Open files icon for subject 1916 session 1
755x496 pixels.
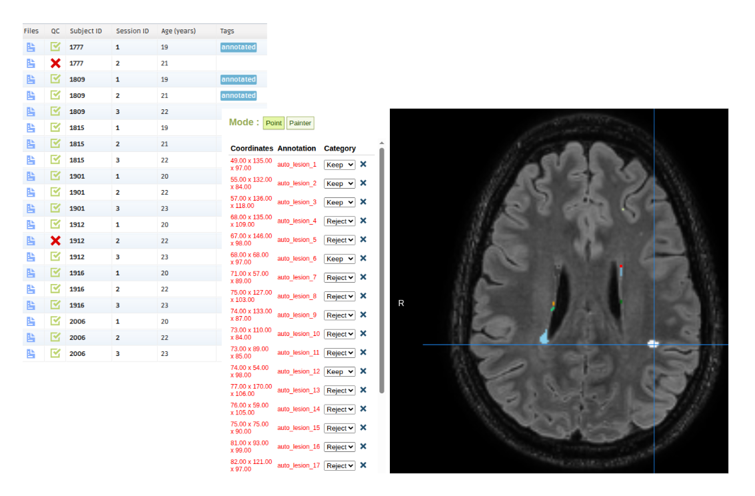click(31, 273)
